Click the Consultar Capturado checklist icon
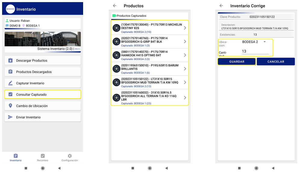The width and height of the screenshot is (299, 174). 11,94
